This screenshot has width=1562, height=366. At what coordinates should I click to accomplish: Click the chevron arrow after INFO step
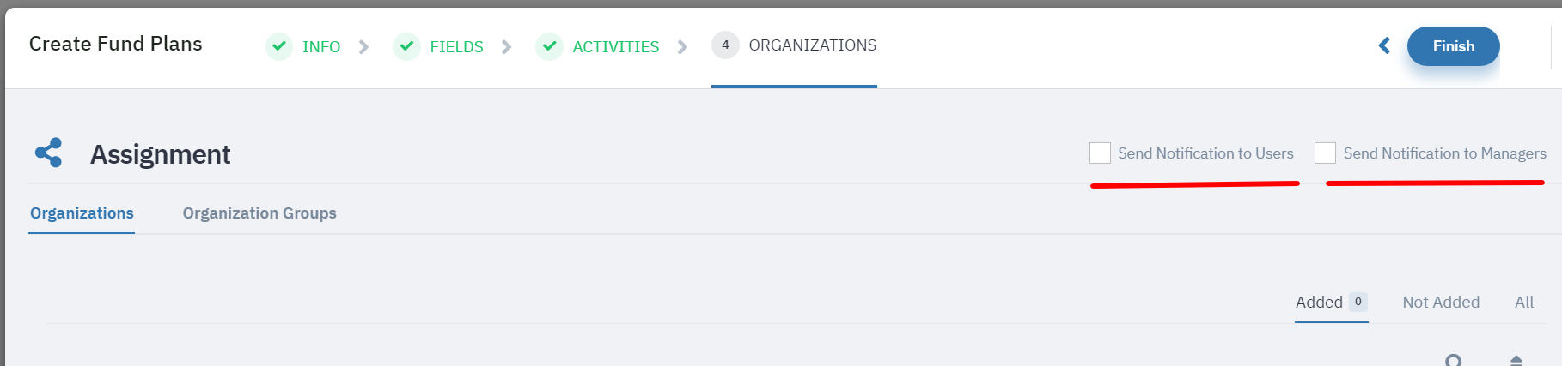pos(363,47)
